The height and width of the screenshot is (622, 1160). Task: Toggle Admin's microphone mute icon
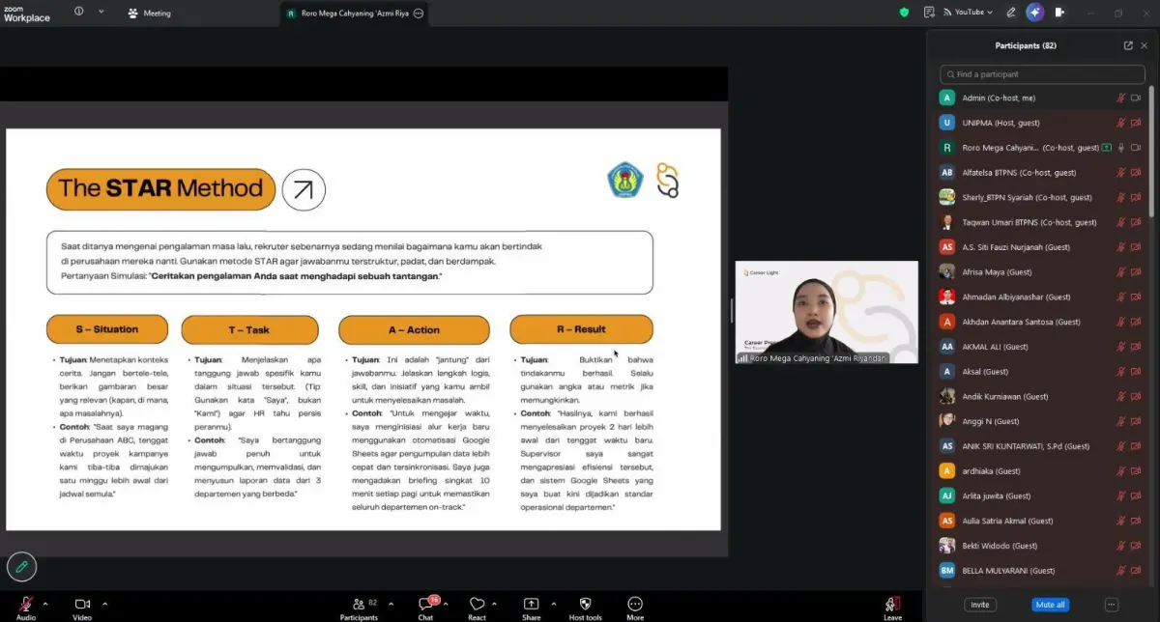click(x=1121, y=98)
